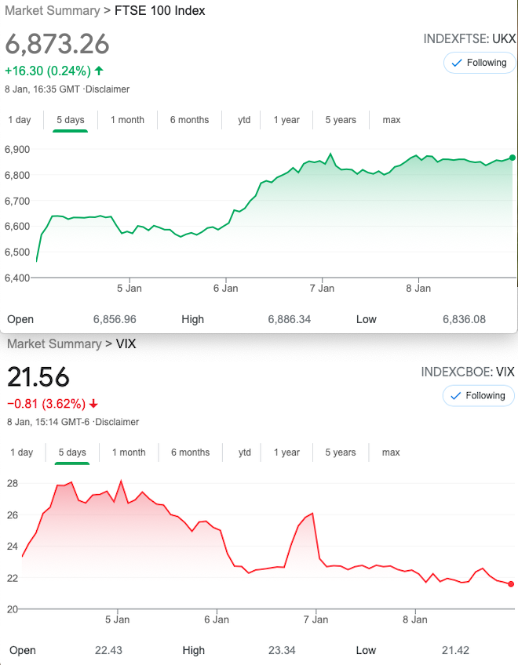
Task: Click the green endpoint dot on FTSE chart
Action: click(513, 158)
